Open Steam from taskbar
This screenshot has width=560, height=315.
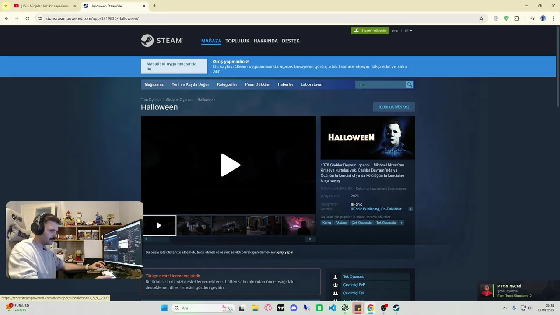click(x=396, y=308)
